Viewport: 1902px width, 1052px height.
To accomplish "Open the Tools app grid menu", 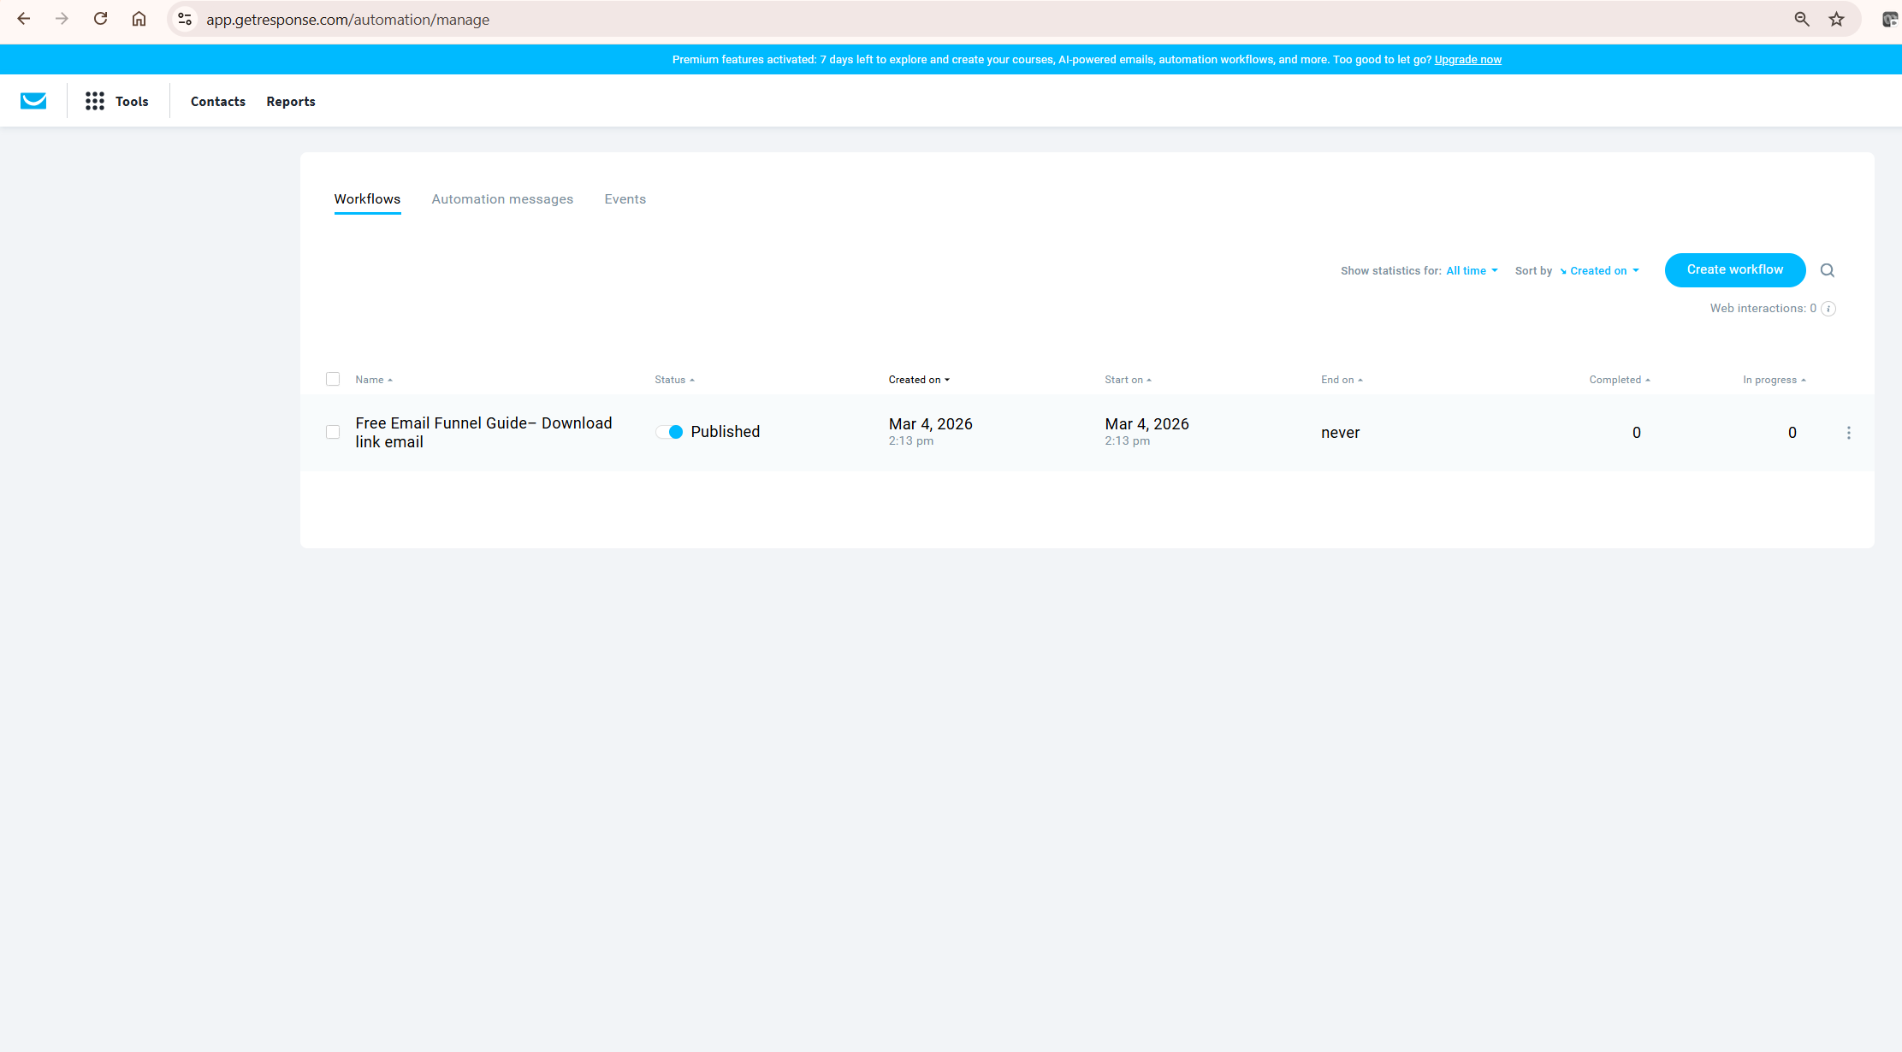I will 95,100.
